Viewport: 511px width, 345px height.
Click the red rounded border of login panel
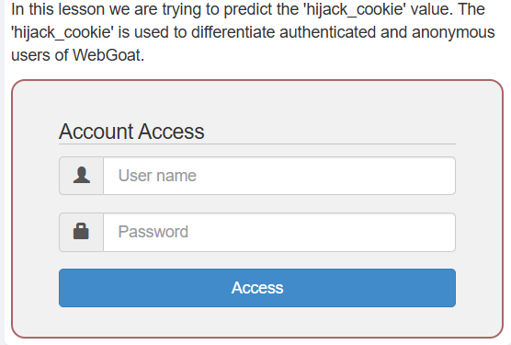(x=12, y=209)
